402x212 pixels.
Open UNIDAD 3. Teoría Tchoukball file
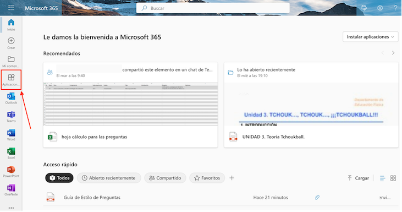273,137
